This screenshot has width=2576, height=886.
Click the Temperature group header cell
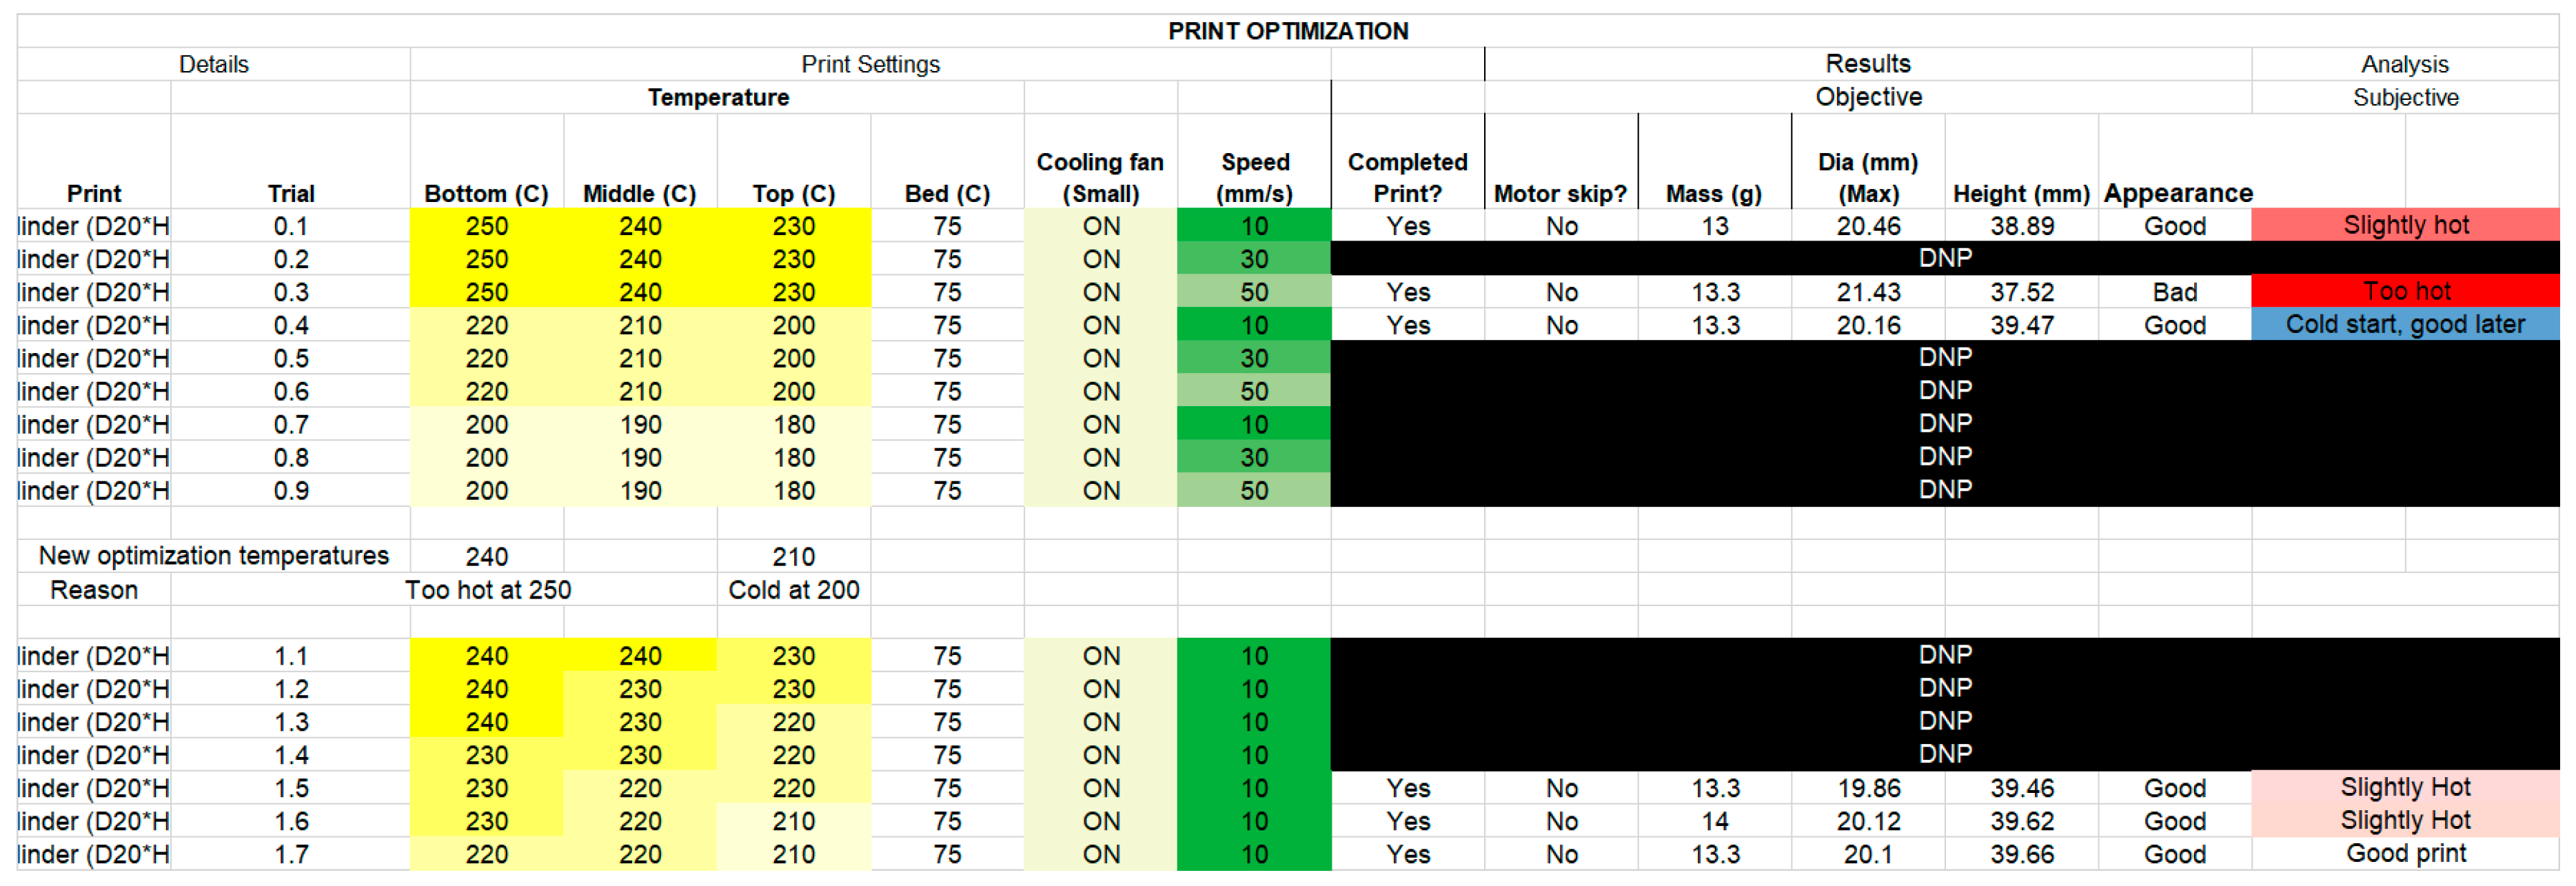[x=717, y=97]
